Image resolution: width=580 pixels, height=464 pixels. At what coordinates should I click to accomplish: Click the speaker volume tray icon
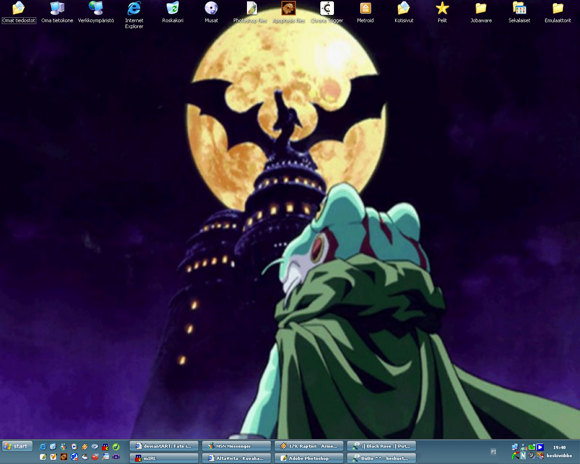click(532, 455)
